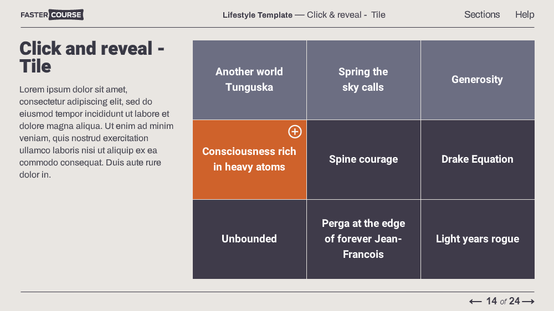
Task: Open the Perga at the edge of forever tile
Action: tap(363, 240)
